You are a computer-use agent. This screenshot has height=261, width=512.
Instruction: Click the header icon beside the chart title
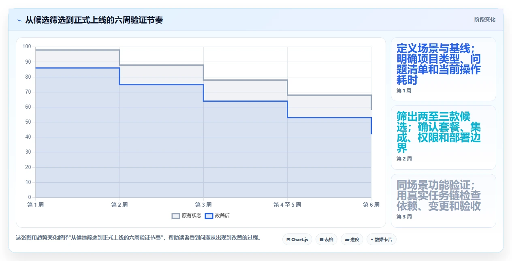click(19, 20)
